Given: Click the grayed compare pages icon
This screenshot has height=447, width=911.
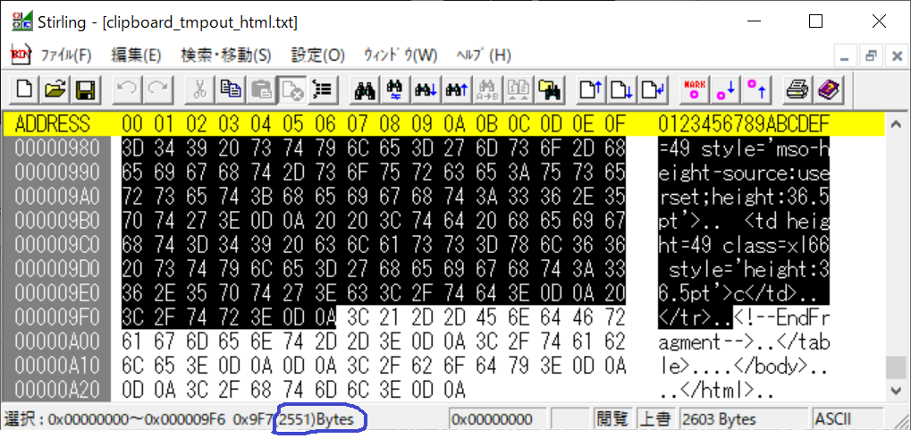Looking at the screenshot, I should click(519, 89).
